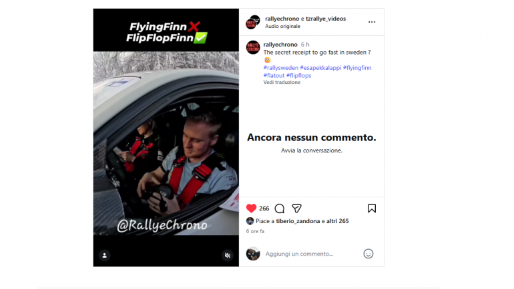
Task: Save the post with the bookmark icon
Action: pyautogui.click(x=372, y=208)
